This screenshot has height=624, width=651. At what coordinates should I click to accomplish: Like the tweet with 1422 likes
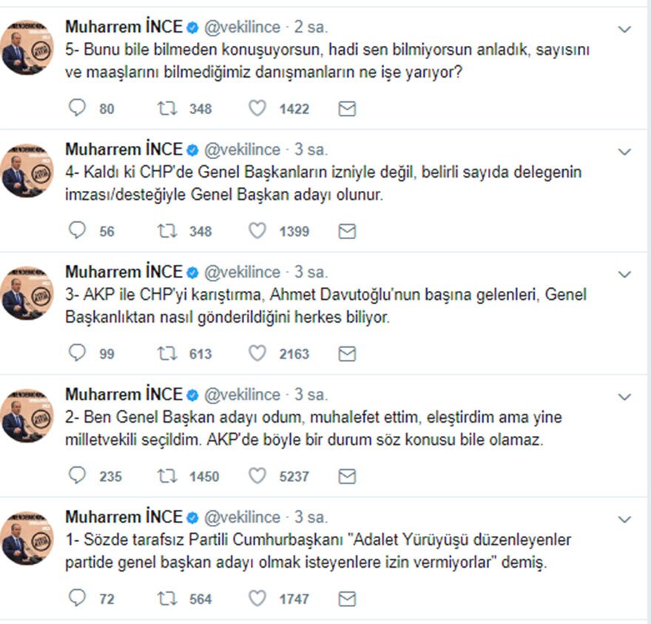pyautogui.click(x=257, y=109)
